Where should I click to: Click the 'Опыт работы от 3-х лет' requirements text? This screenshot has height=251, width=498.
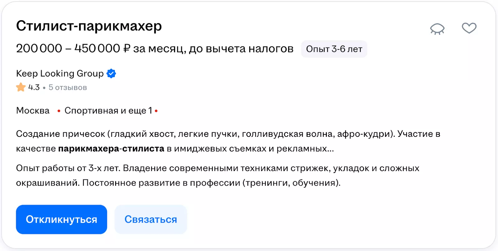pos(68,168)
